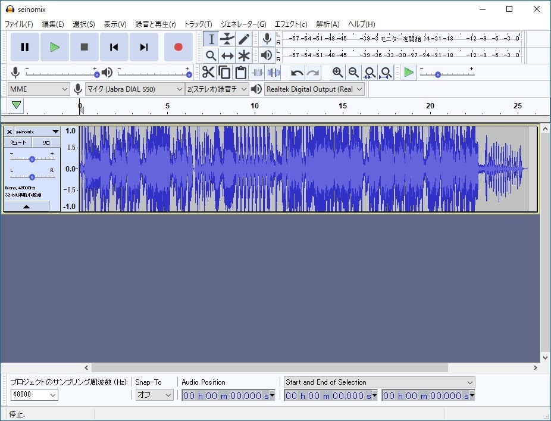Fit selection to window width icon
The height and width of the screenshot is (421, 551).
pos(370,73)
